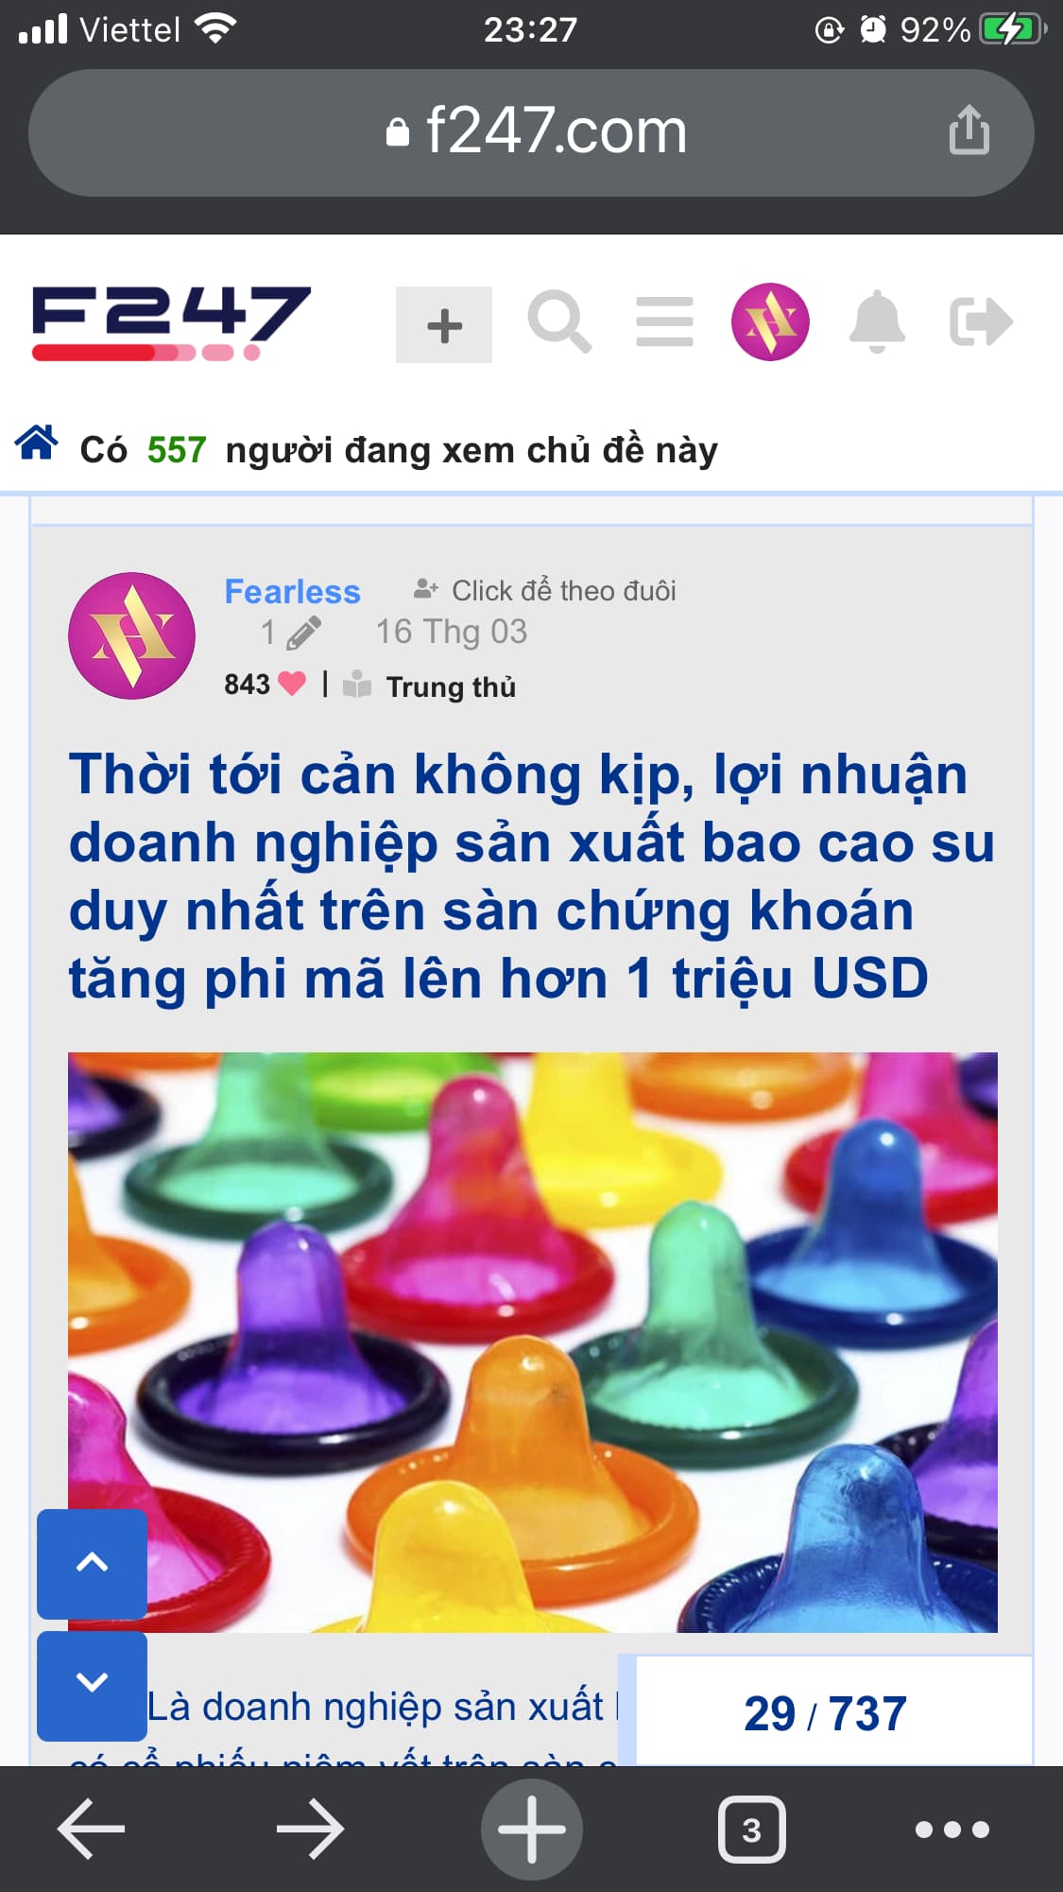Open notifications bell
Image resolution: width=1063 pixels, height=1892 pixels.
tap(877, 321)
